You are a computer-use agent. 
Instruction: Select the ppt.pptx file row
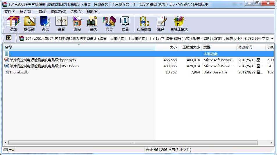coord(139,60)
